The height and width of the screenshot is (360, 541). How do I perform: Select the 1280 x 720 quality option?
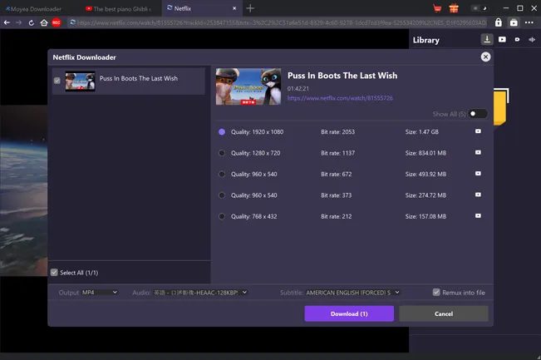click(x=222, y=153)
